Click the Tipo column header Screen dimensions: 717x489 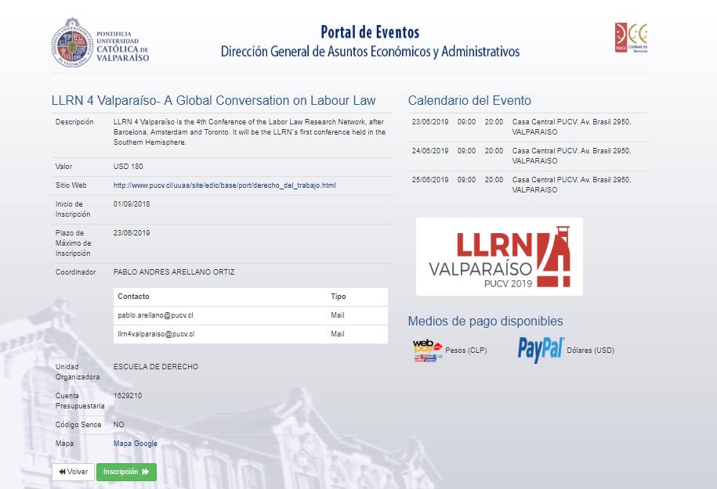(338, 297)
